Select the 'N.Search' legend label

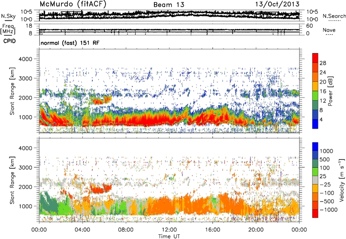(x=334, y=16)
